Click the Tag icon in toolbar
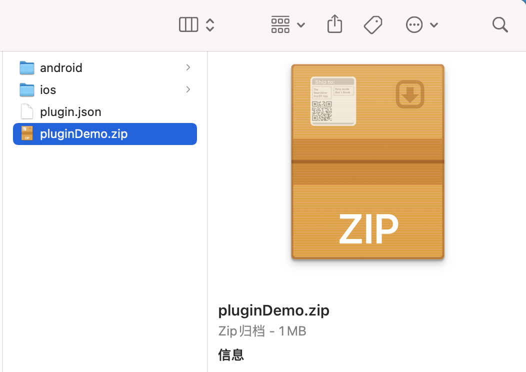 tap(373, 25)
